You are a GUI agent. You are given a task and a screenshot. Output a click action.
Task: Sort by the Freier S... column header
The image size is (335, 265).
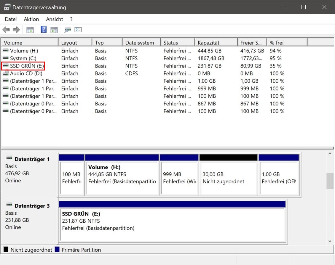click(252, 43)
